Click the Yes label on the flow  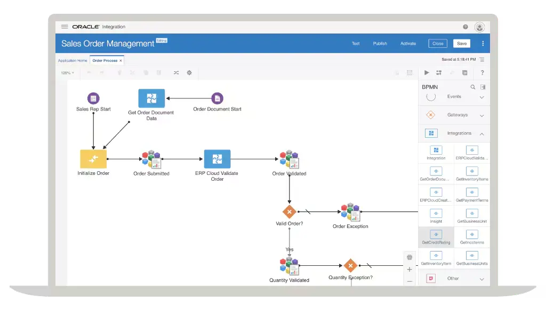[290, 249]
